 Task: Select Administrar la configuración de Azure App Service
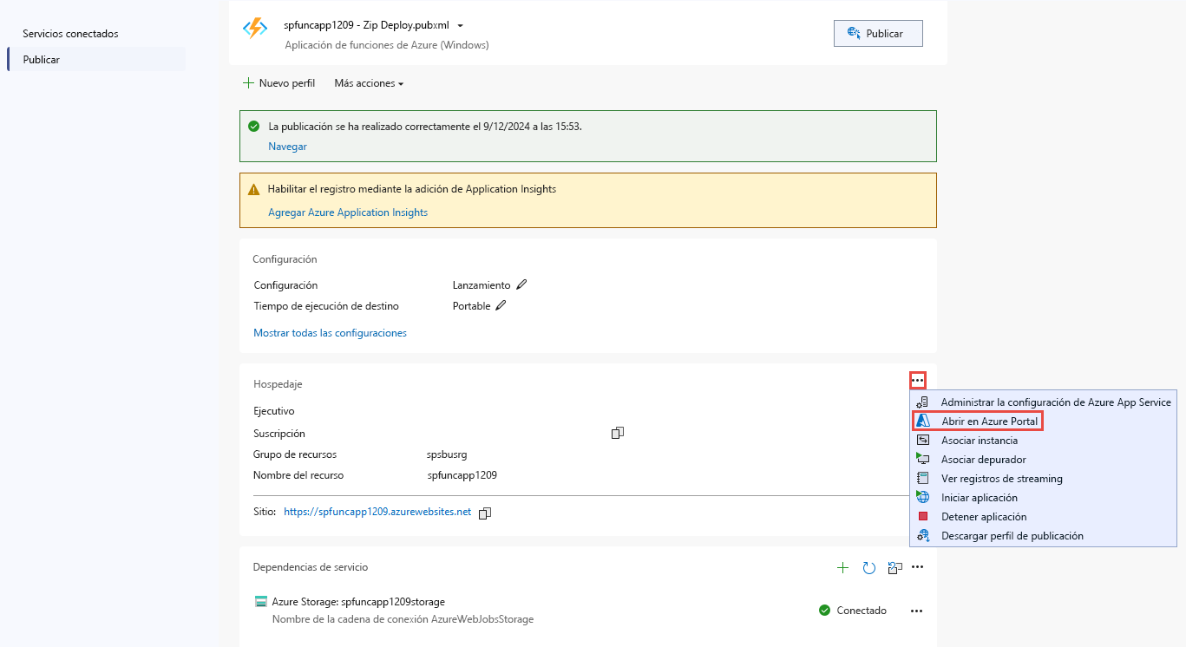1043,402
